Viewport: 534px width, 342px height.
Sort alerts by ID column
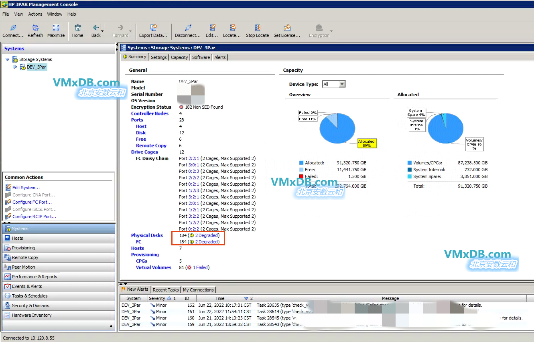187,298
